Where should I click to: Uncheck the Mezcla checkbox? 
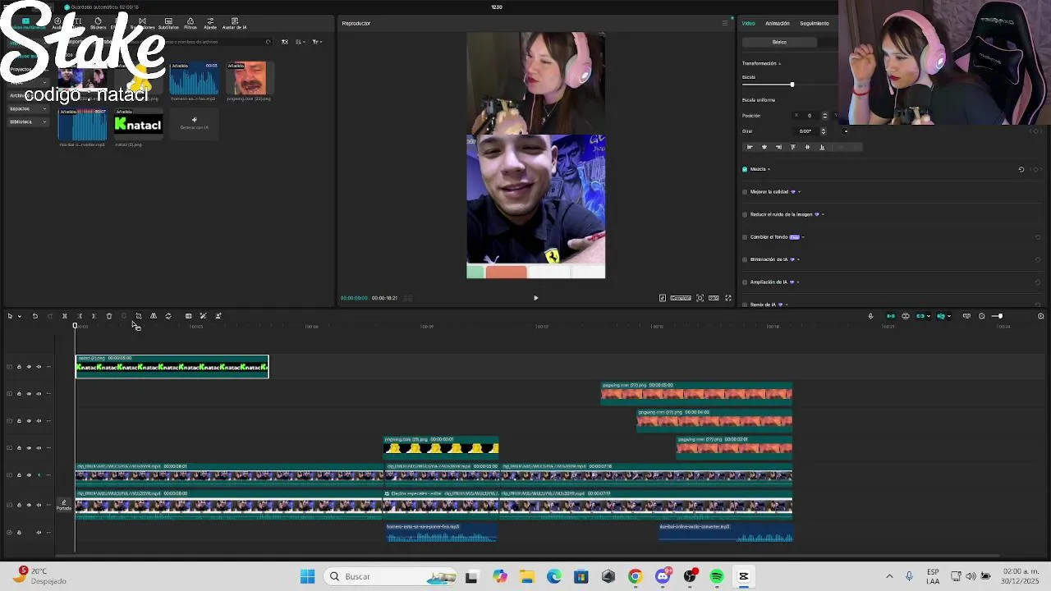pos(745,169)
